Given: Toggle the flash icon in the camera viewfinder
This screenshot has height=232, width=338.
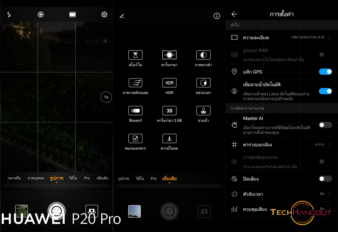Looking at the screenshot, I should (9, 14).
